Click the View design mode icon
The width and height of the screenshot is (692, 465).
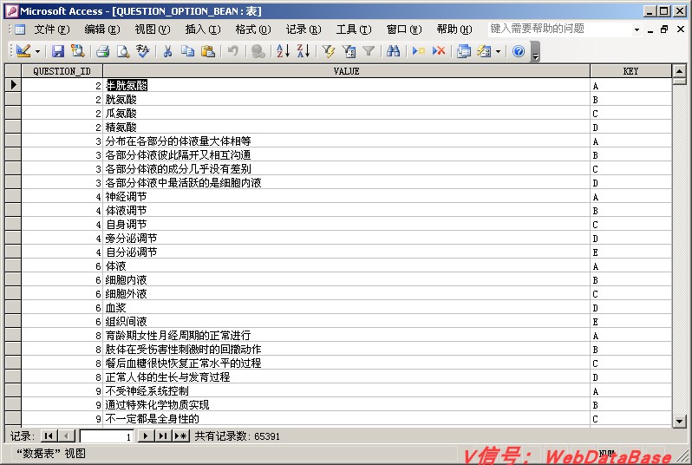click(23, 51)
